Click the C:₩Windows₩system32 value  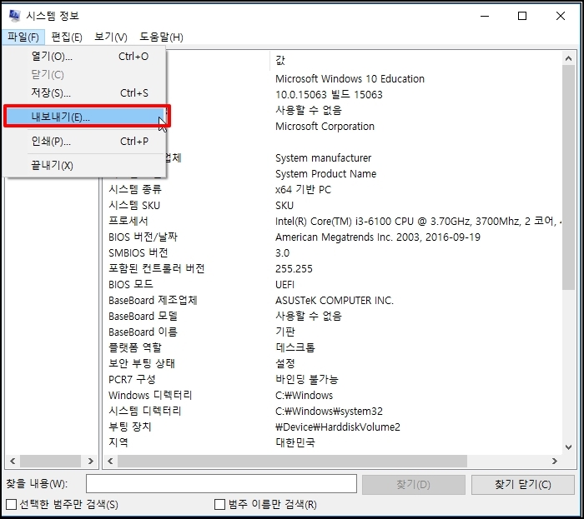pyautogui.click(x=329, y=412)
